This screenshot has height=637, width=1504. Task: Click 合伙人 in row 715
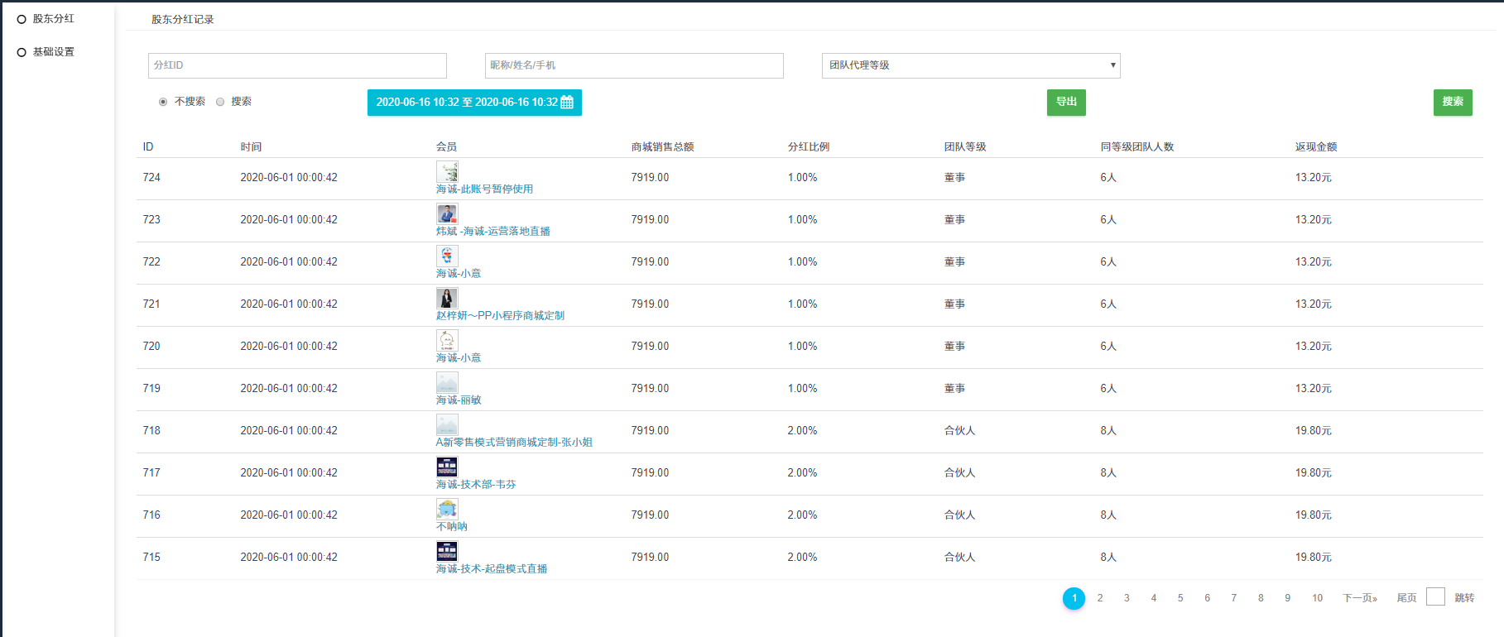click(x=959, y=558)
